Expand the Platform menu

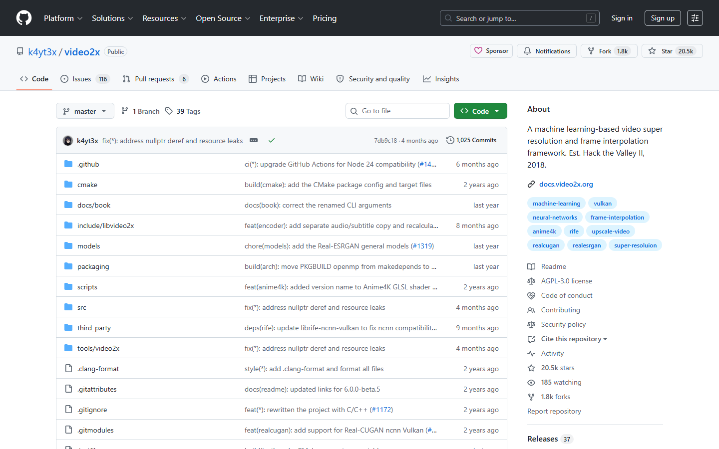[x=63, y=18]
